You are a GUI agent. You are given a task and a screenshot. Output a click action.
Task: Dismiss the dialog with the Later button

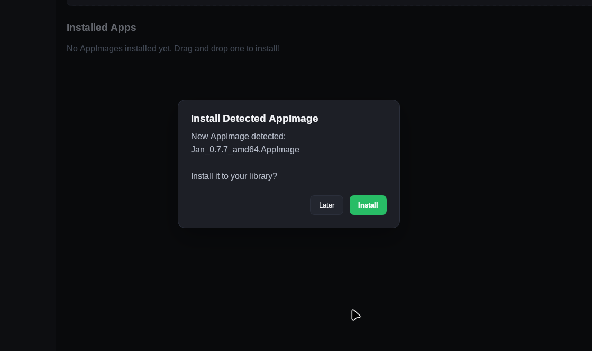(326, 205)
